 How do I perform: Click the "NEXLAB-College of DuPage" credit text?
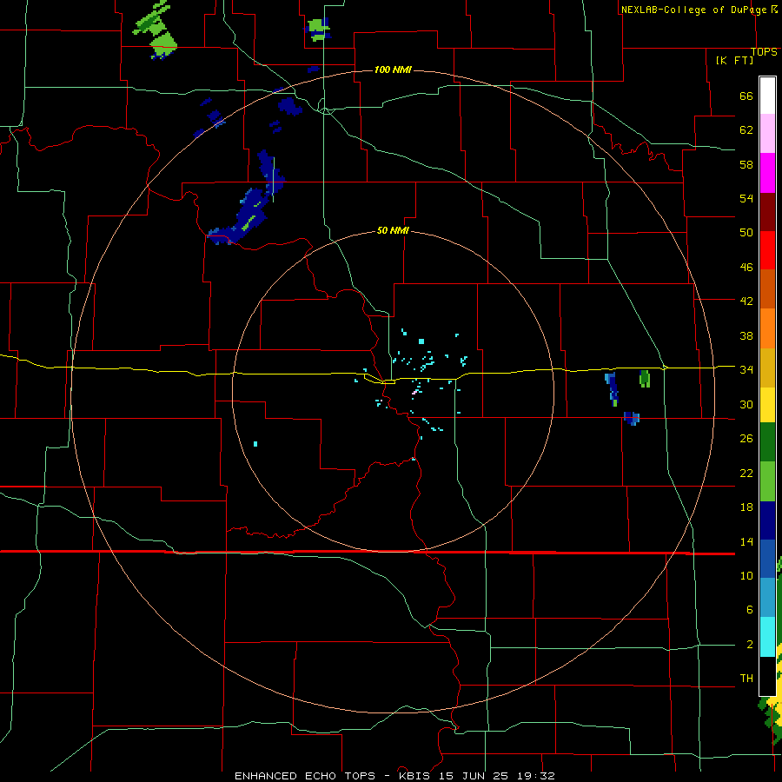coord(694,10)
